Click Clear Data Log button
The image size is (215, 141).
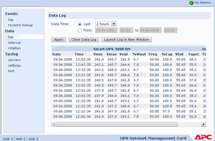84,39
